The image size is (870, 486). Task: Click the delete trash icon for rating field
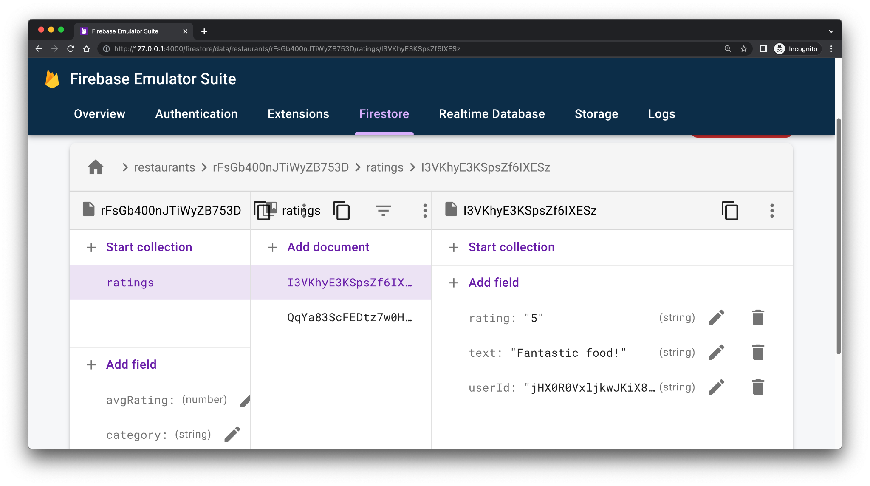(757, 317)
